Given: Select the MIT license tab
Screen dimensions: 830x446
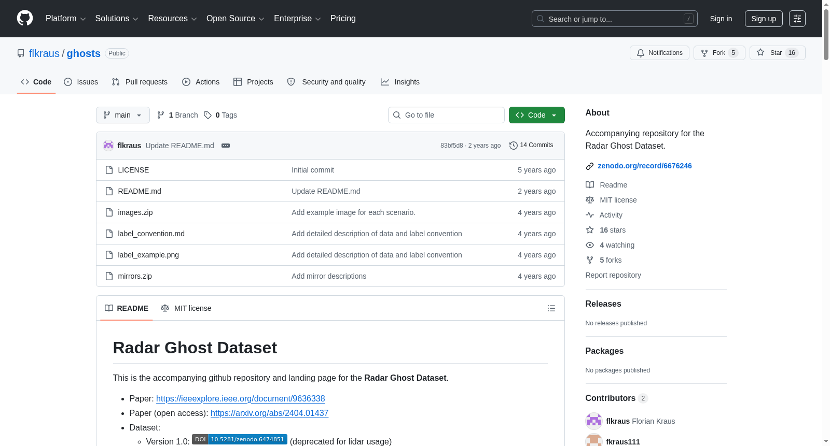Looking at the screenshot, I should [x=186, y=308].
